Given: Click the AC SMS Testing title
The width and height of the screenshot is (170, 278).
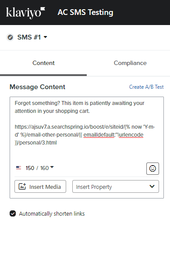Looking at the screenshot, I should coord(85,12).
